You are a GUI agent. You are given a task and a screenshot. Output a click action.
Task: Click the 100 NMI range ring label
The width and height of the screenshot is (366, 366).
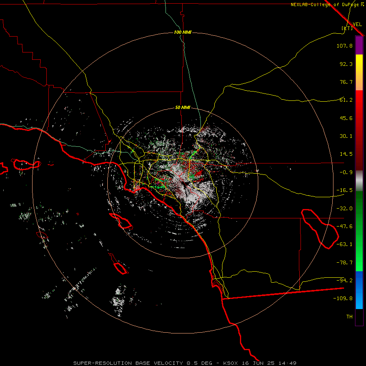(183, 32)
